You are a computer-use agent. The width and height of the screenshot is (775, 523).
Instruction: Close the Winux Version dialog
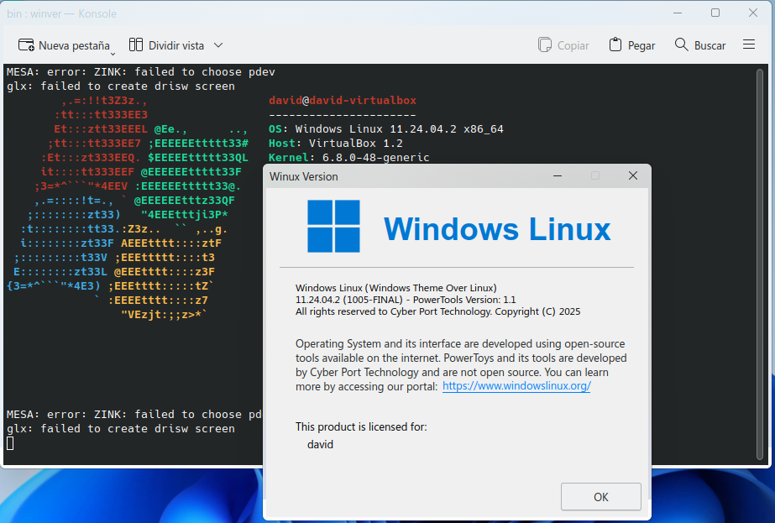pyautogui.click(x=632, y=176)
